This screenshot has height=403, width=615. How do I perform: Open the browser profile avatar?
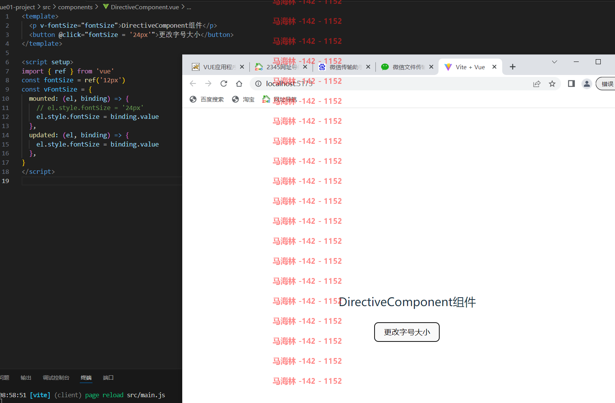(587, 83)
